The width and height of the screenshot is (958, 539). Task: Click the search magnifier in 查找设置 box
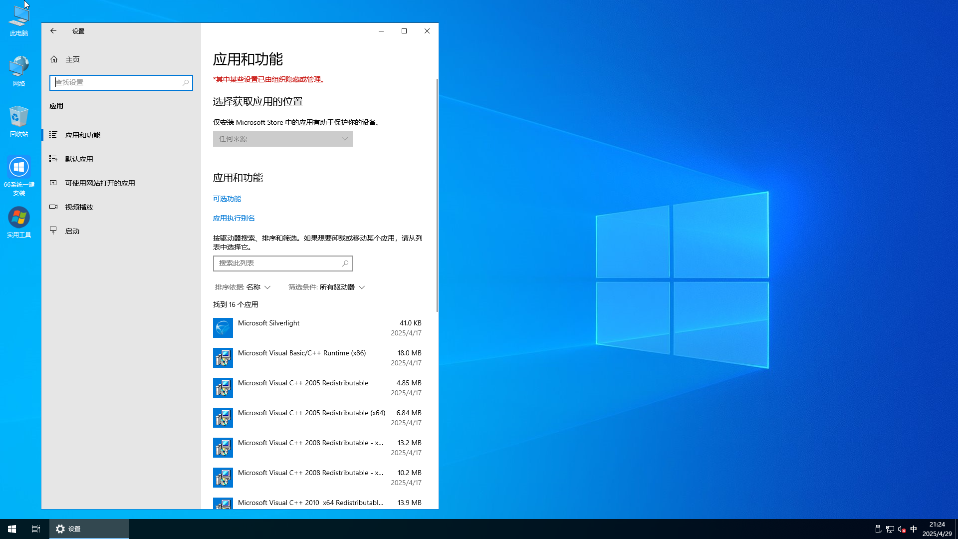tap(186, 83)
